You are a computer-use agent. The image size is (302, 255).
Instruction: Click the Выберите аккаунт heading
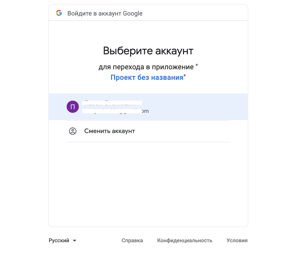pos(148,51)
